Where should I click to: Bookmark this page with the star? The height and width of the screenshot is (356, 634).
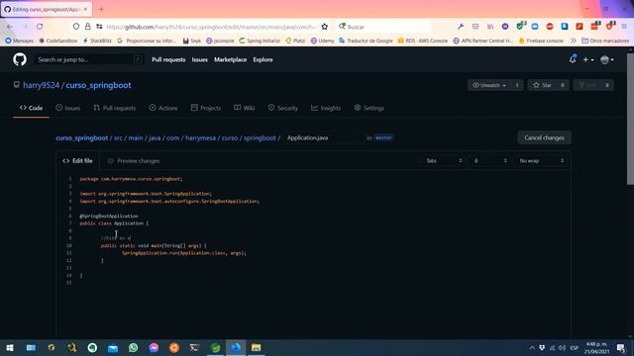324,27
